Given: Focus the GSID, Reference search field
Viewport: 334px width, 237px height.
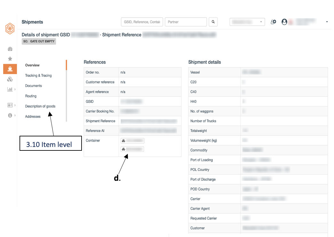Looking at the screenshot, I should pos(142,22).
